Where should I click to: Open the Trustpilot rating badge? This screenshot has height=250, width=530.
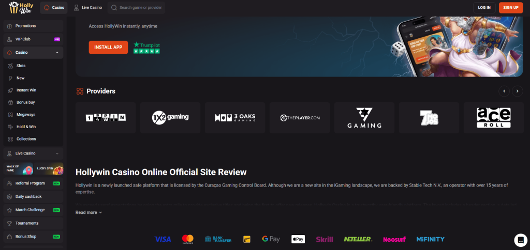point(146,48)
